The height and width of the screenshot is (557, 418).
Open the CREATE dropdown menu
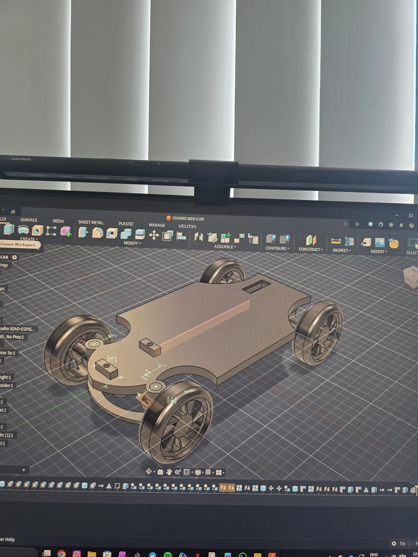pos(29,239)
